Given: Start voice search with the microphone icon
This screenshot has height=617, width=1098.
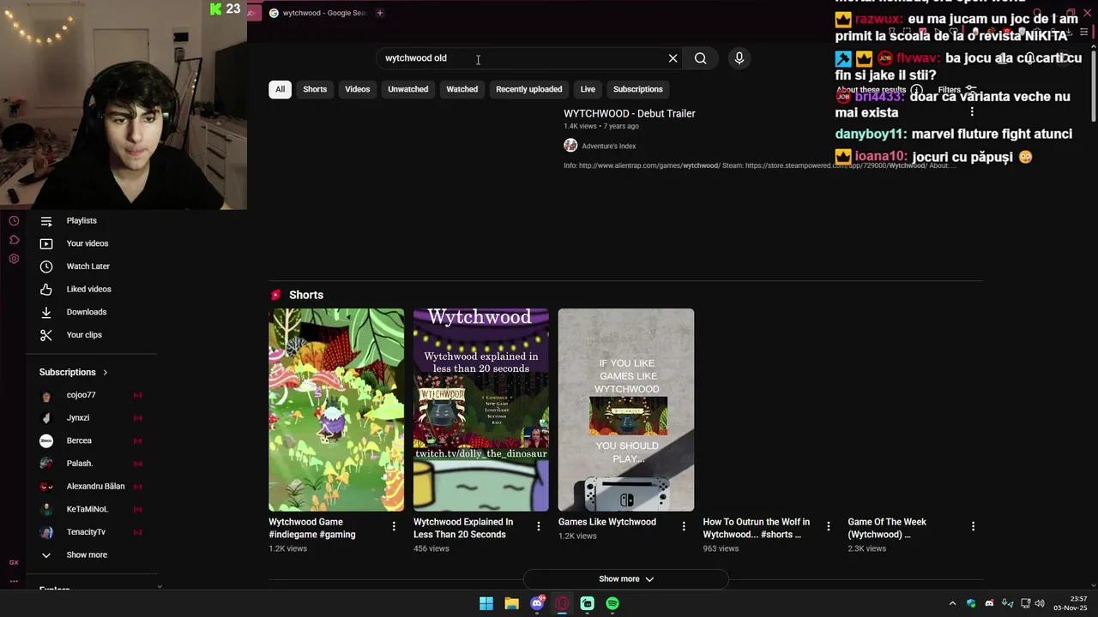Looking at the screenshot, I should point(739,58).
